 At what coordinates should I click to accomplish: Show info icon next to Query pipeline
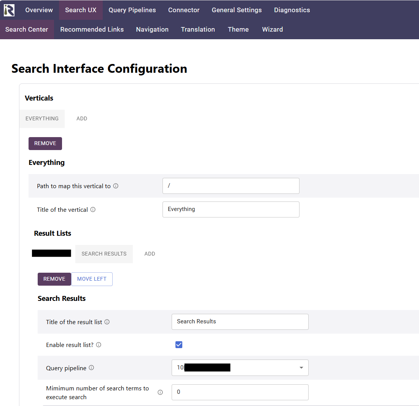coord(91,368)
